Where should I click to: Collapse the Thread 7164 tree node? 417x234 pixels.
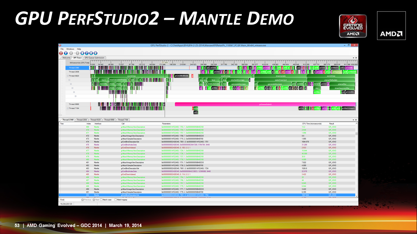[68, 108]
